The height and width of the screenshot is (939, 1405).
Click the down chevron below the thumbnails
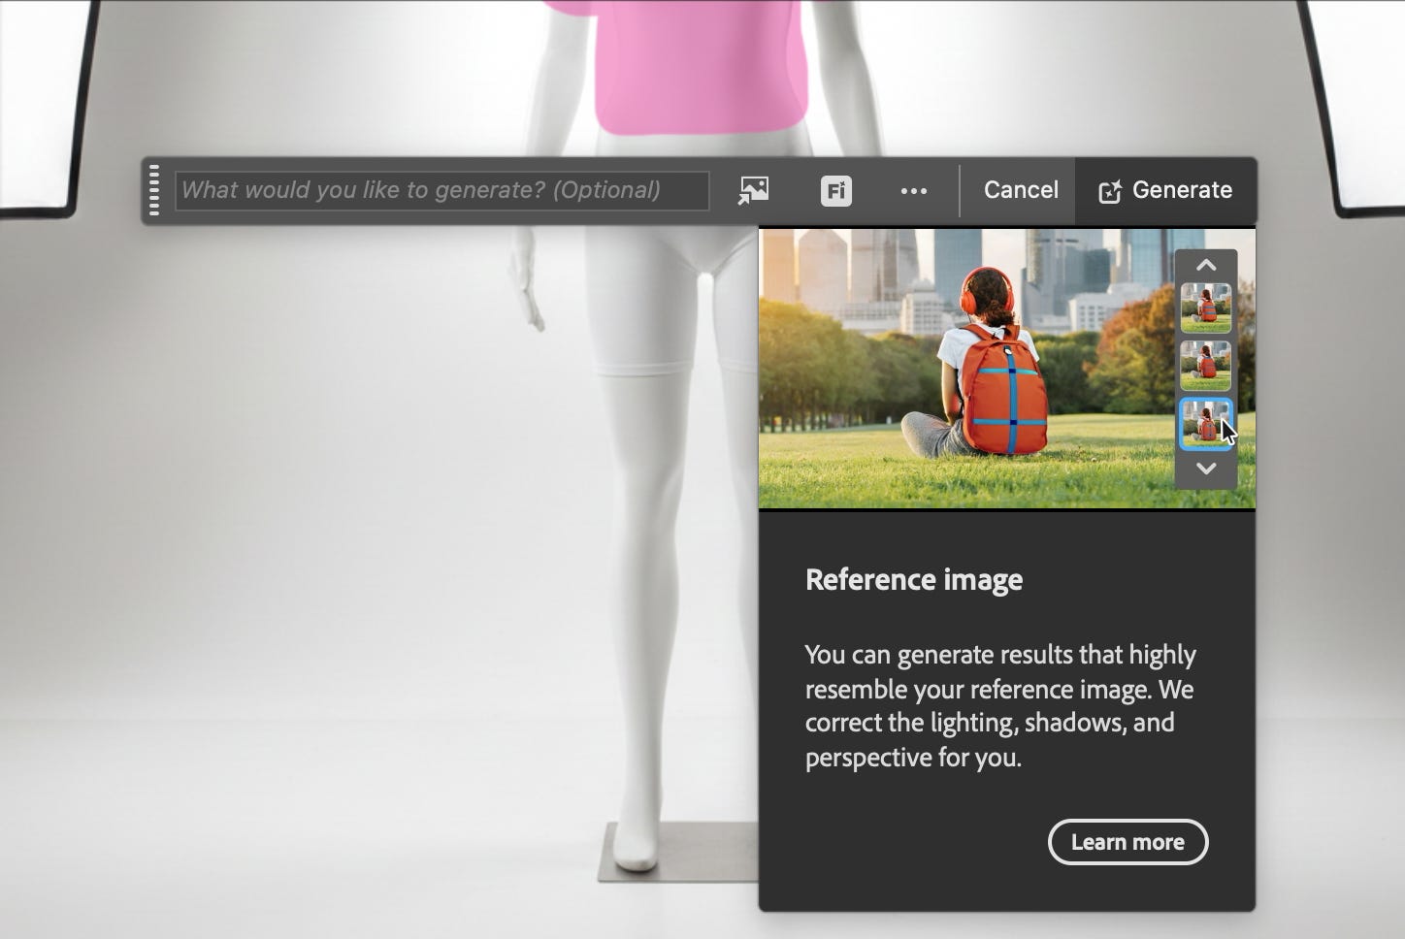pos(1206,469)
